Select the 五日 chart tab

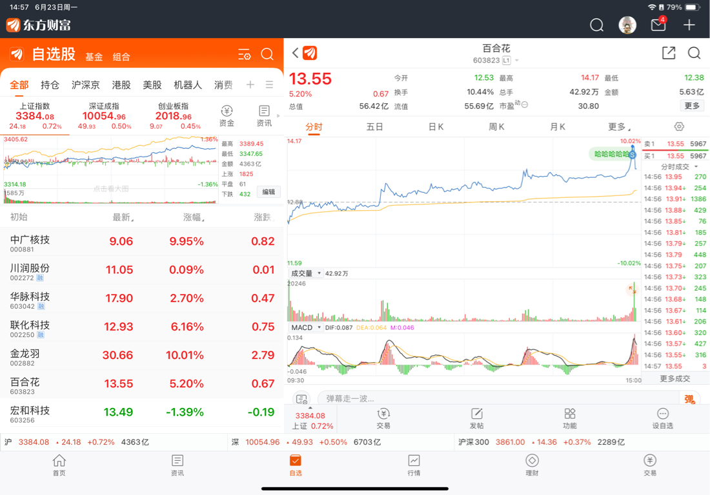374,127
